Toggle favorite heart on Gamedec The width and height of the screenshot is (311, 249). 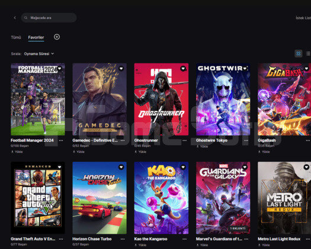point(121,69)
